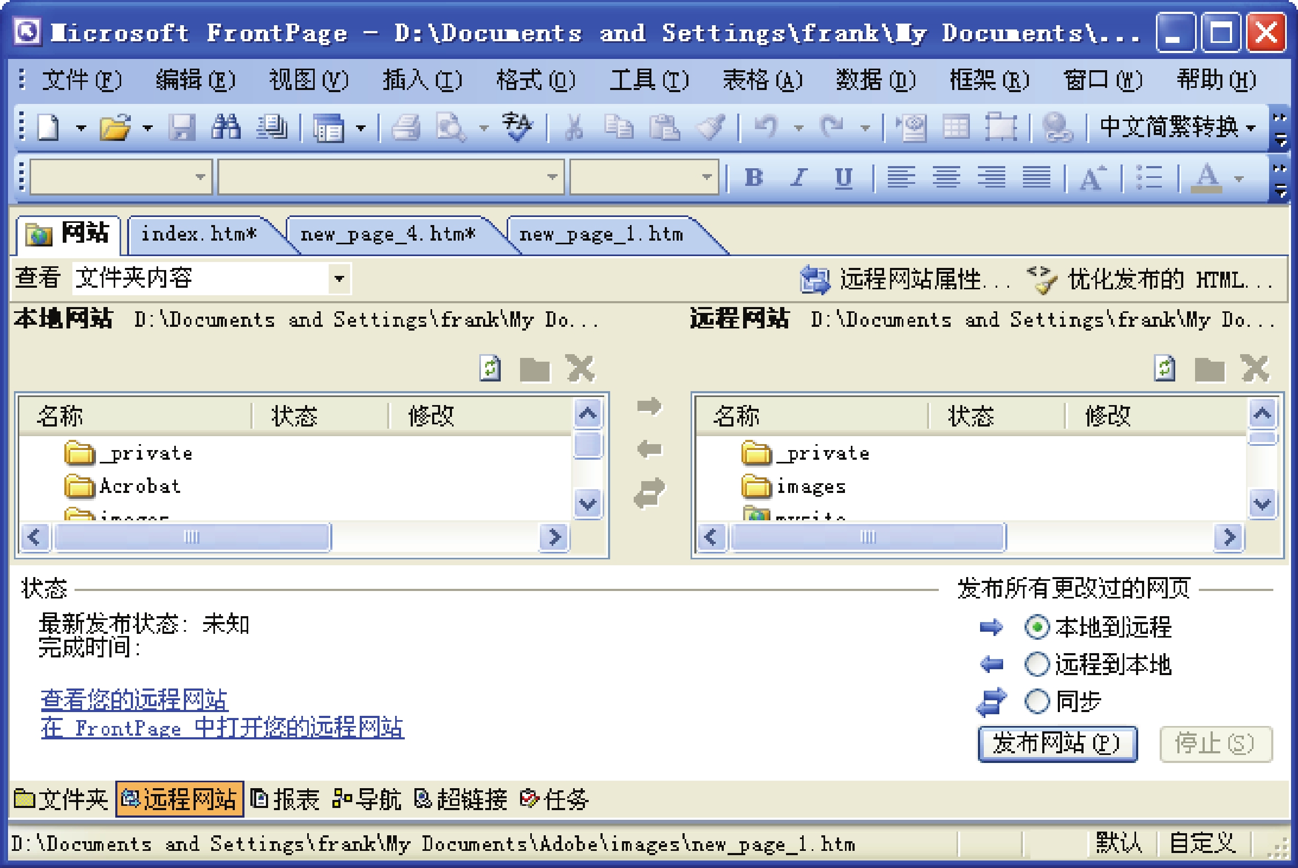The height and width of the screenshot is (868, 1298).
Task: Expand the font color dropdown arrow
Action: 1240,178
